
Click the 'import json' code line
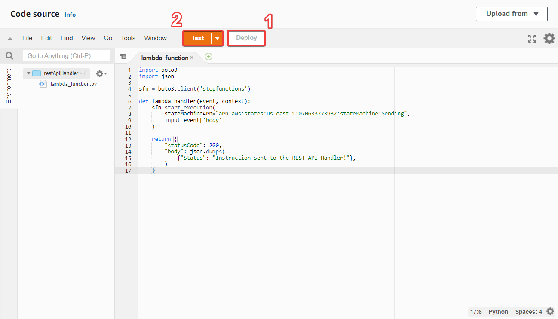(x=156, y=76)
